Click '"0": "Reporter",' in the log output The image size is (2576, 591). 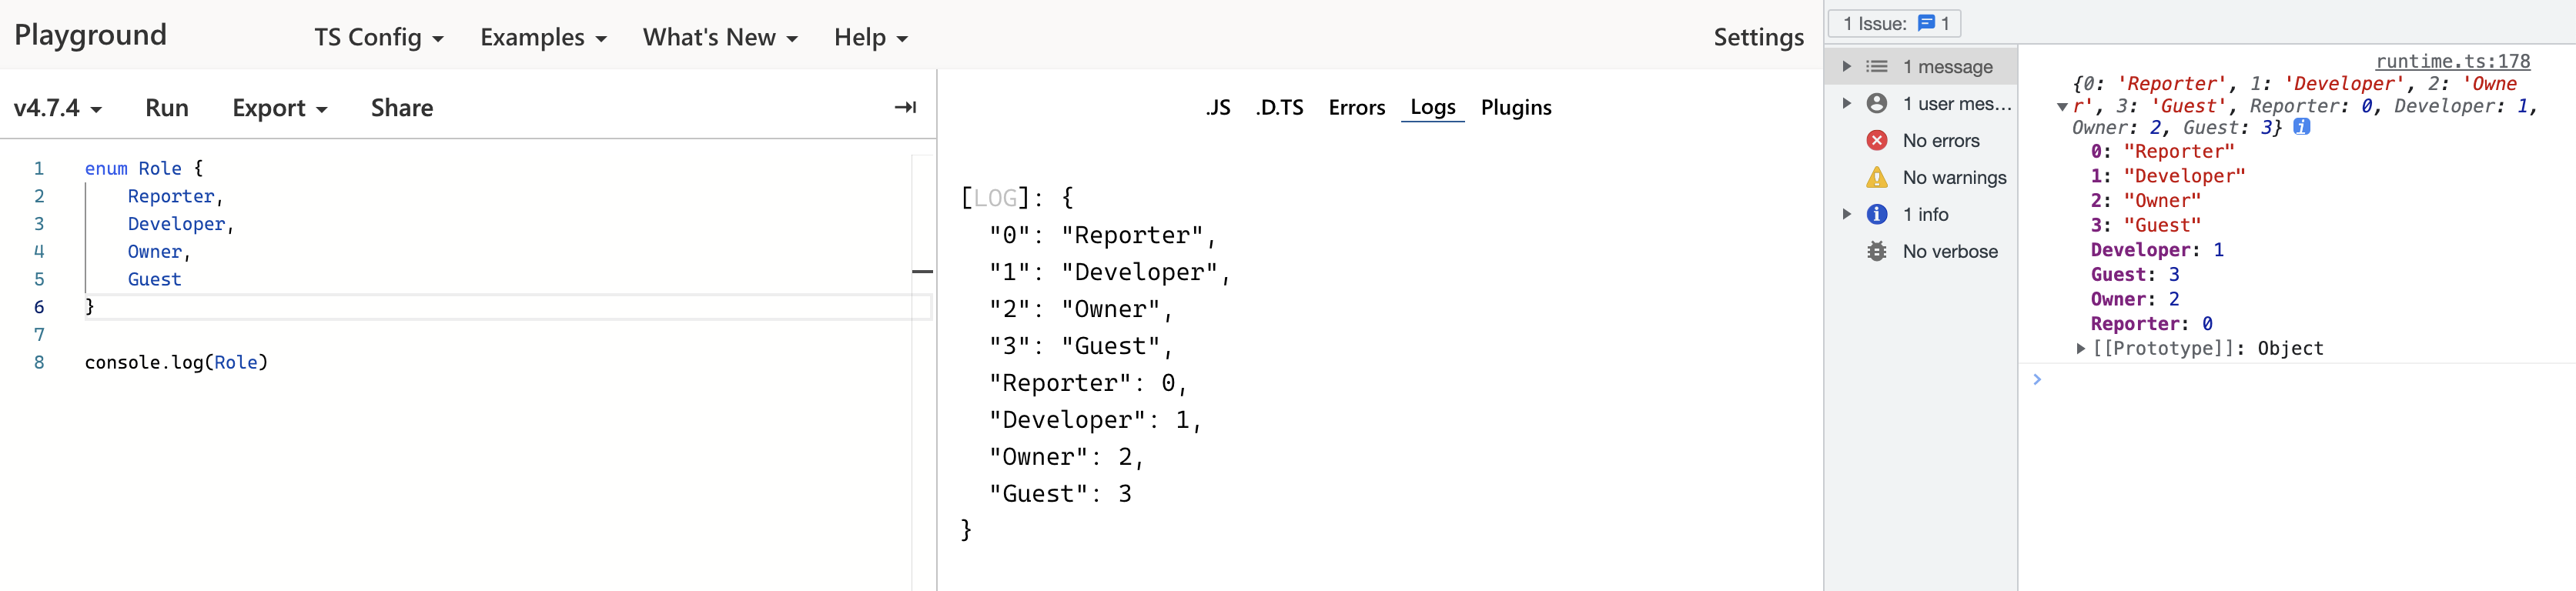1102,236
